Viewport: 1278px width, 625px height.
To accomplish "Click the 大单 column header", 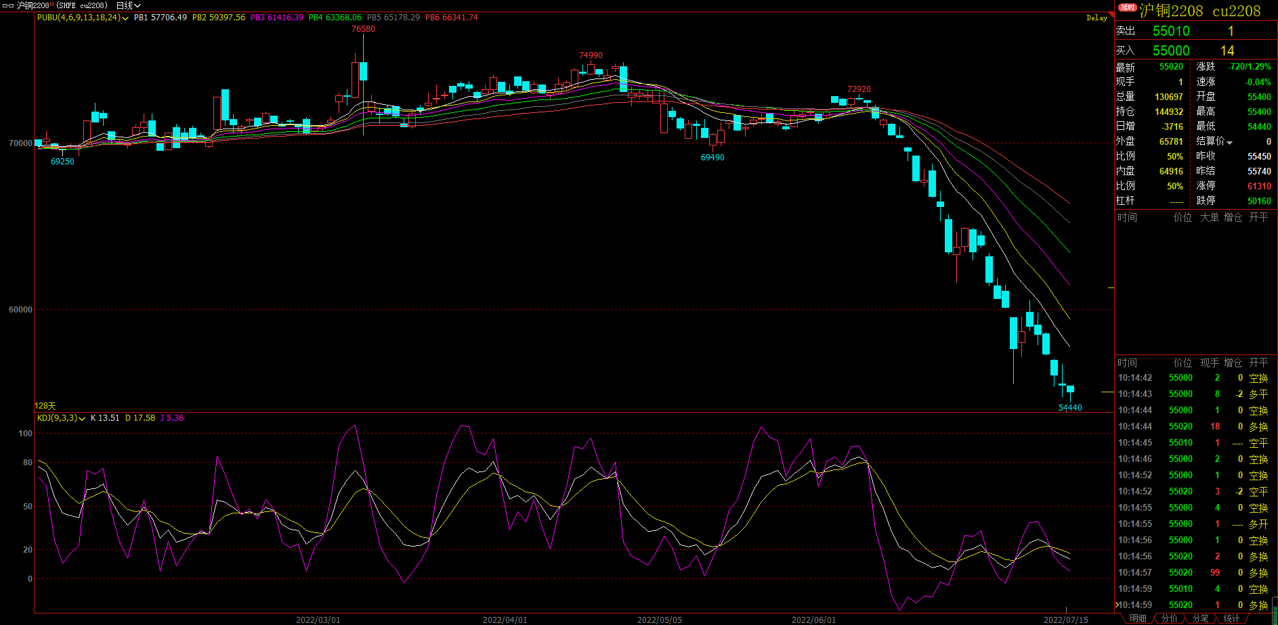I will 1210,217.
